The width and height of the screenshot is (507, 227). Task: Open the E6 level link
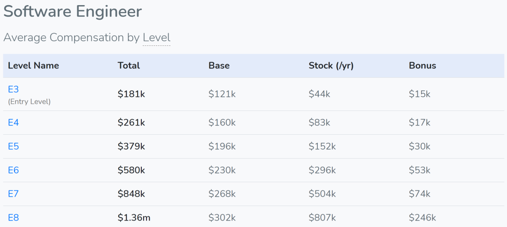click(x=13, y=170)
